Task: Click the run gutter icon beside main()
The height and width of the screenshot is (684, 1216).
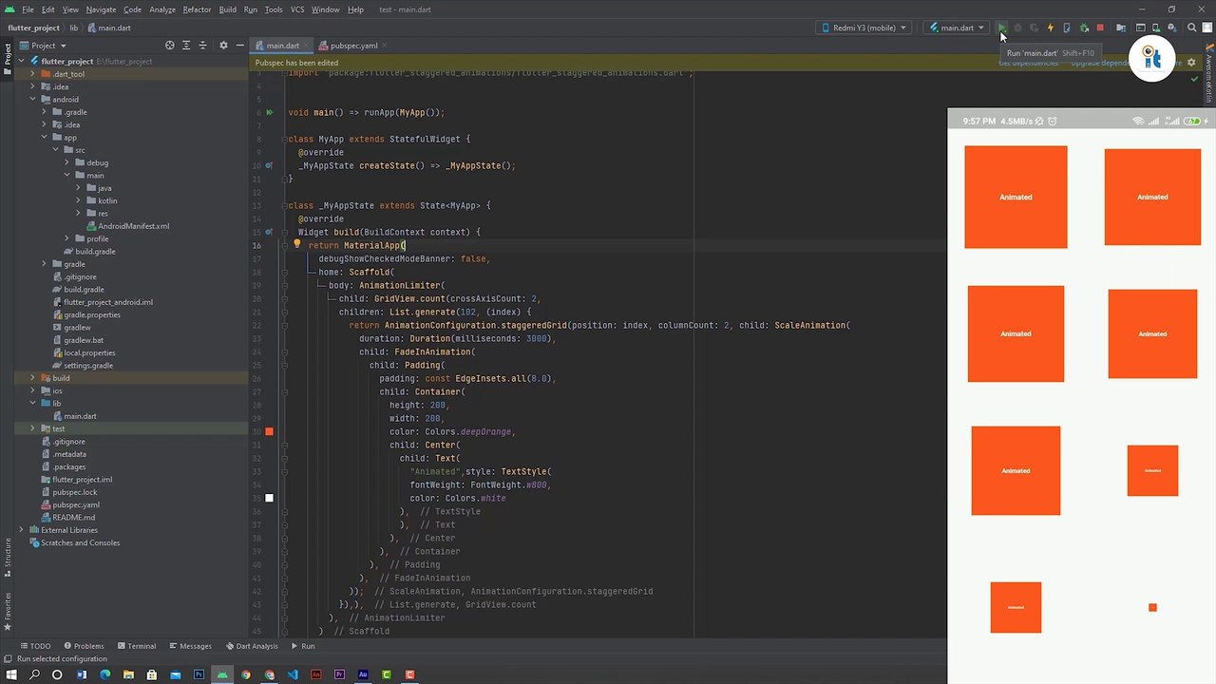Action: 270,112
